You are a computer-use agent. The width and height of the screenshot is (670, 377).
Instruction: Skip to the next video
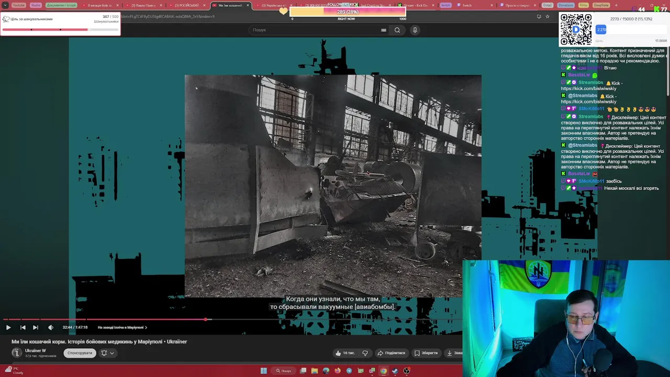click(x=35, y=327)
